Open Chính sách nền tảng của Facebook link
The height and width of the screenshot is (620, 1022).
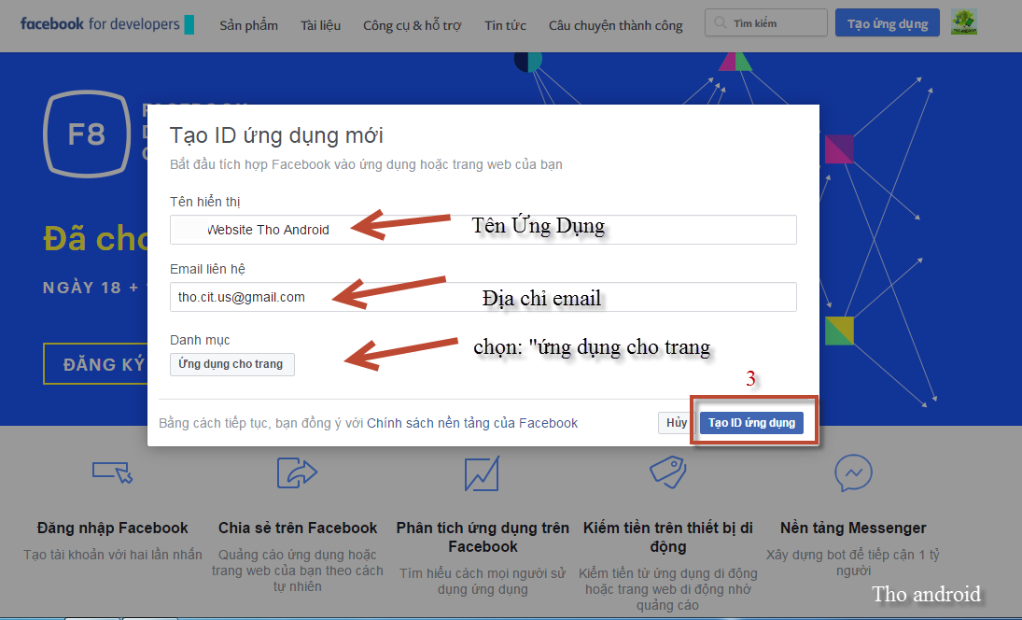click(x=472, y=423)
